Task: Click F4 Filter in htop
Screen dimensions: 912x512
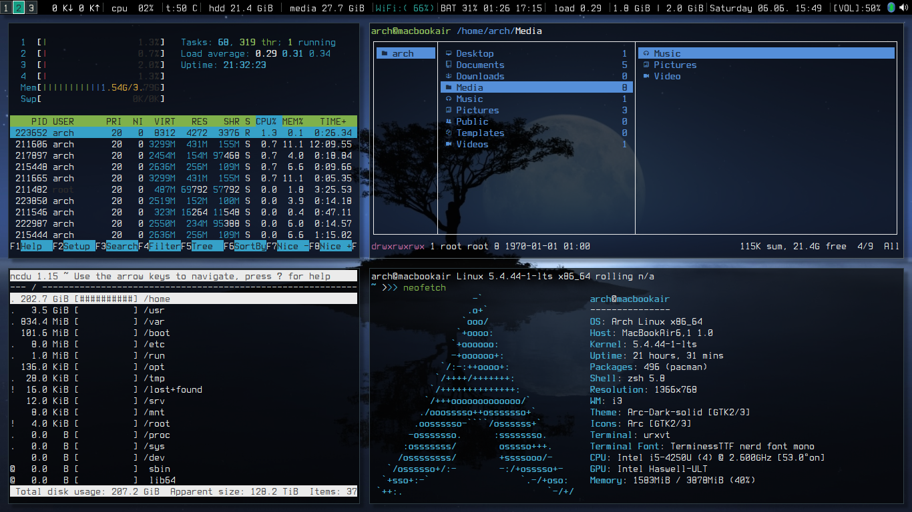Action: point(159,246)
